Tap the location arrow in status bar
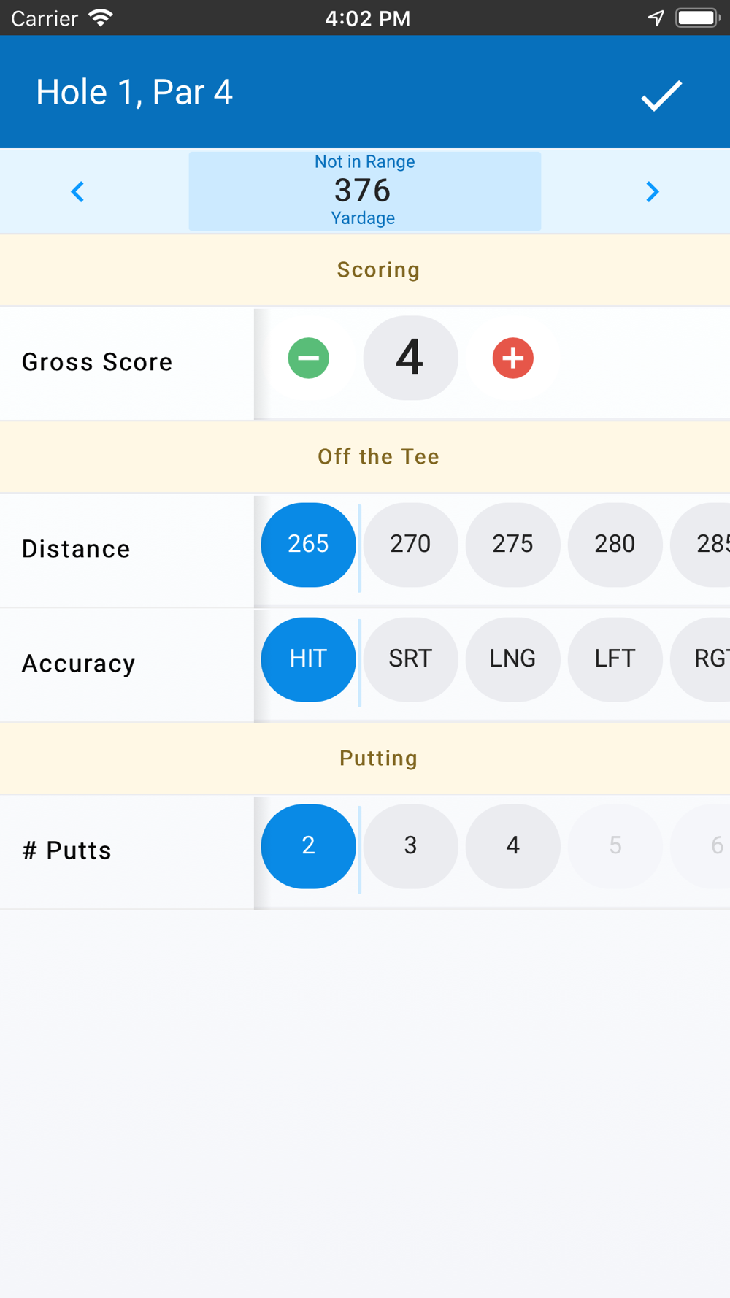Image resolution: width=730 pixels, height=1298 pixels. tap(656, 18)
